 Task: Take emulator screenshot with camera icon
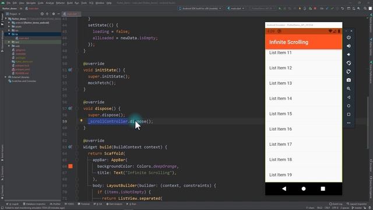coord(349,80)
